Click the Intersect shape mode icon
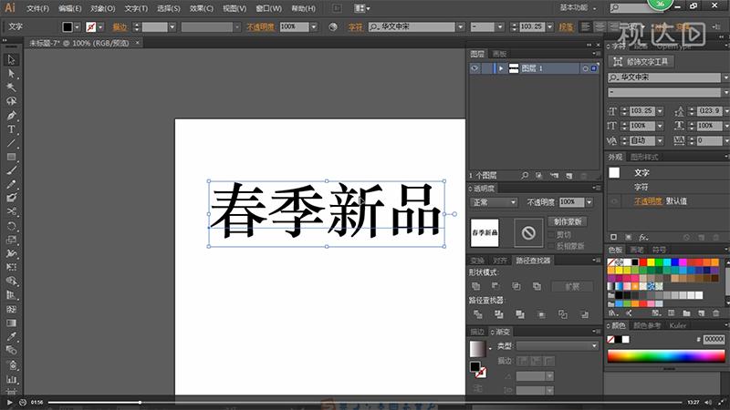730x410 pixels. [x=516, y=286]
